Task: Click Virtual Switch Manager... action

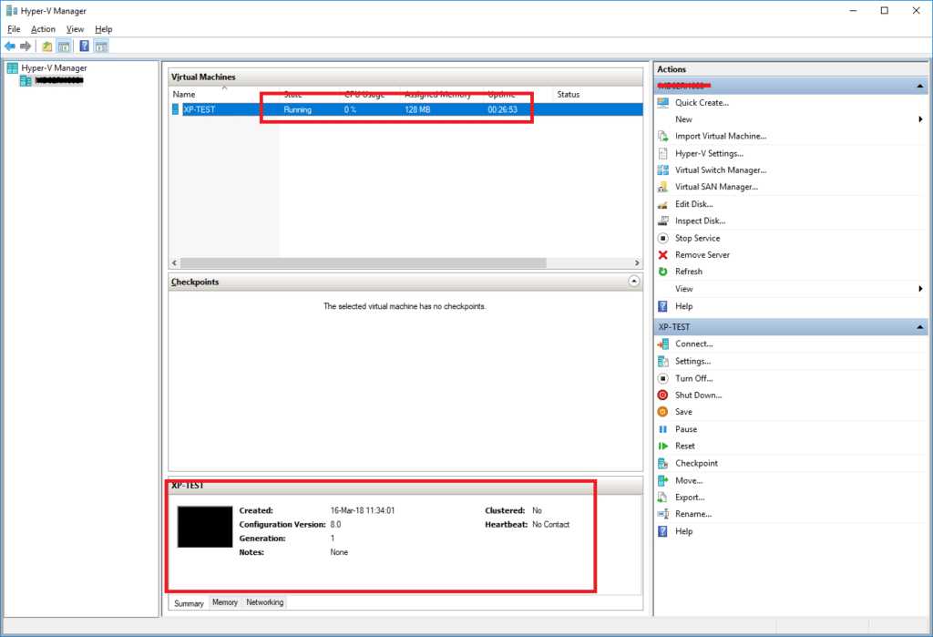Action: pyautogui.click(x=721, y=170)
